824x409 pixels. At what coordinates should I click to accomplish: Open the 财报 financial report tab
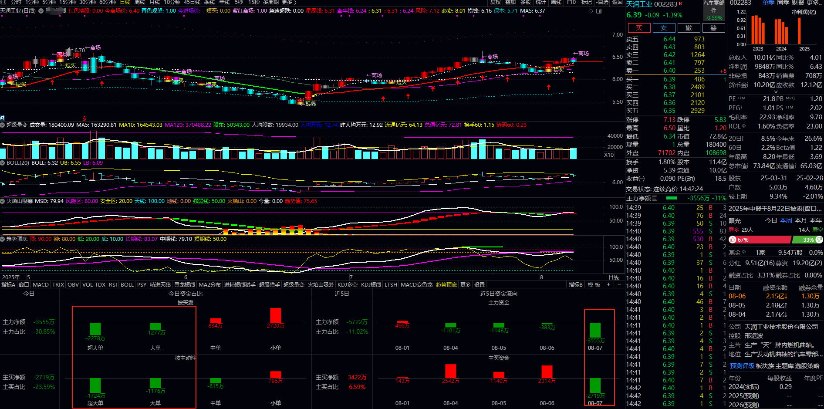pyautogui.click(x=798, y=3)
